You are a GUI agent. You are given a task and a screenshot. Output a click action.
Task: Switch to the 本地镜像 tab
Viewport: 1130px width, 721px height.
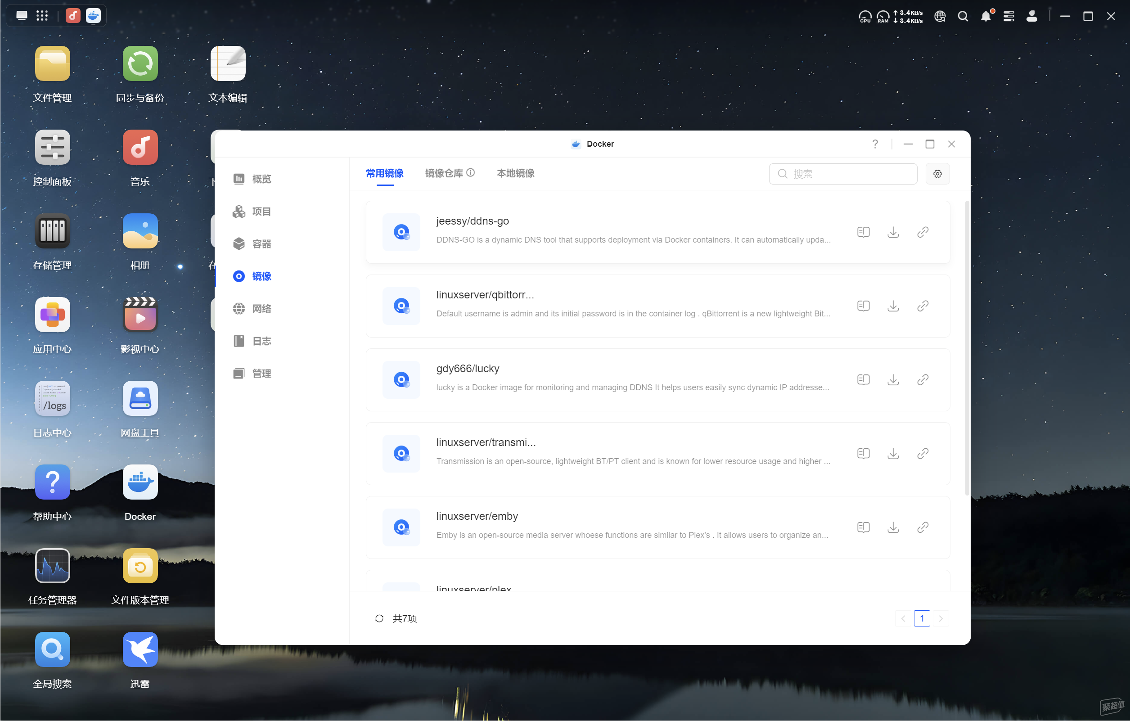pyautogui.click(x=515, y=173)
